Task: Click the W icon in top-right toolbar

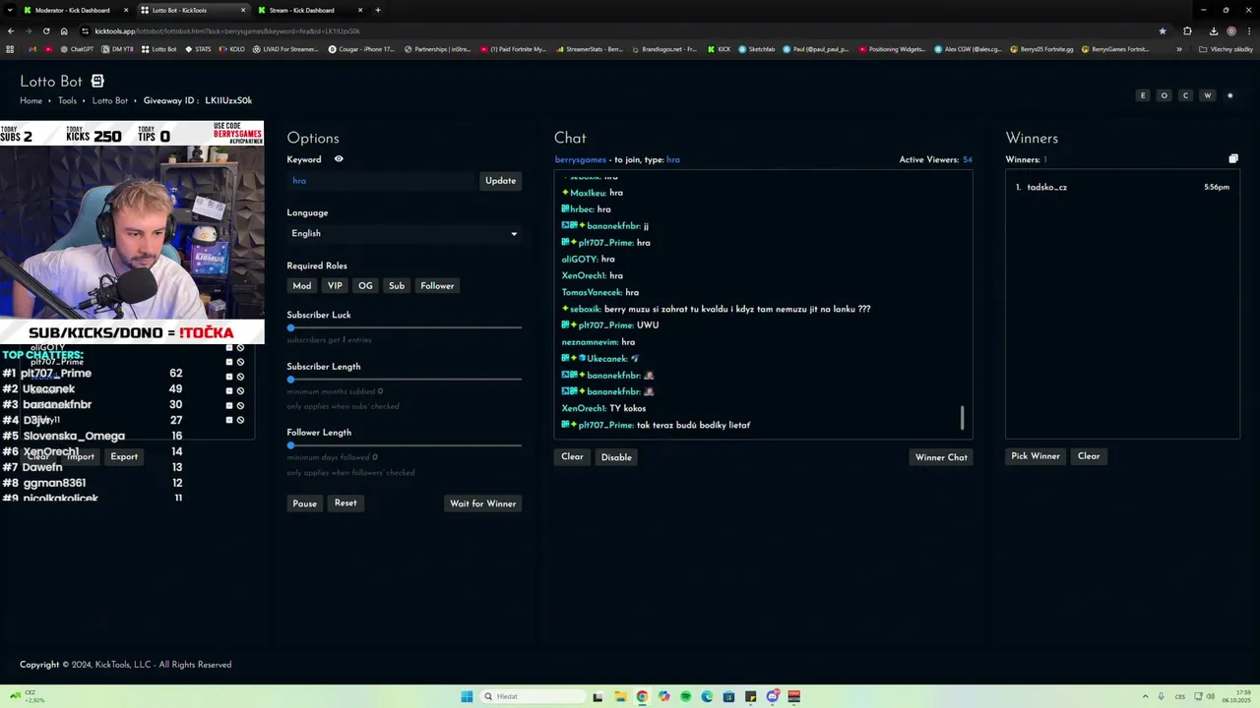Action: tap(1208, 95)
